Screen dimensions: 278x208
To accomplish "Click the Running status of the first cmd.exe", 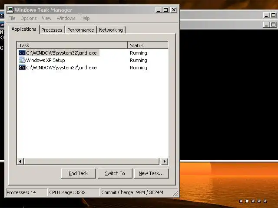I will [139, 53].
